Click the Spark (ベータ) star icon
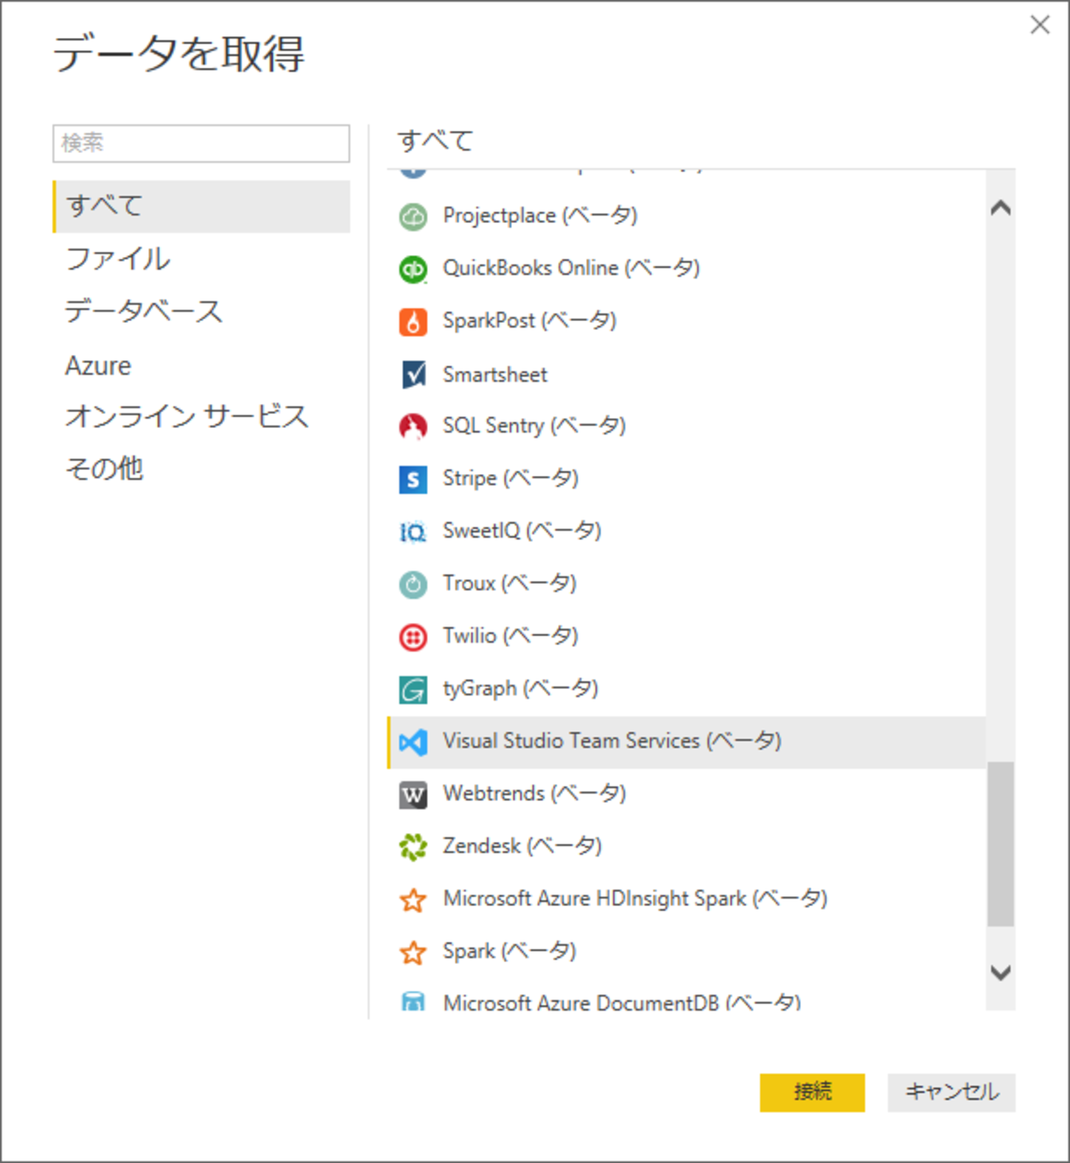Screen dimensions: 1070x1163 [413, 952]
